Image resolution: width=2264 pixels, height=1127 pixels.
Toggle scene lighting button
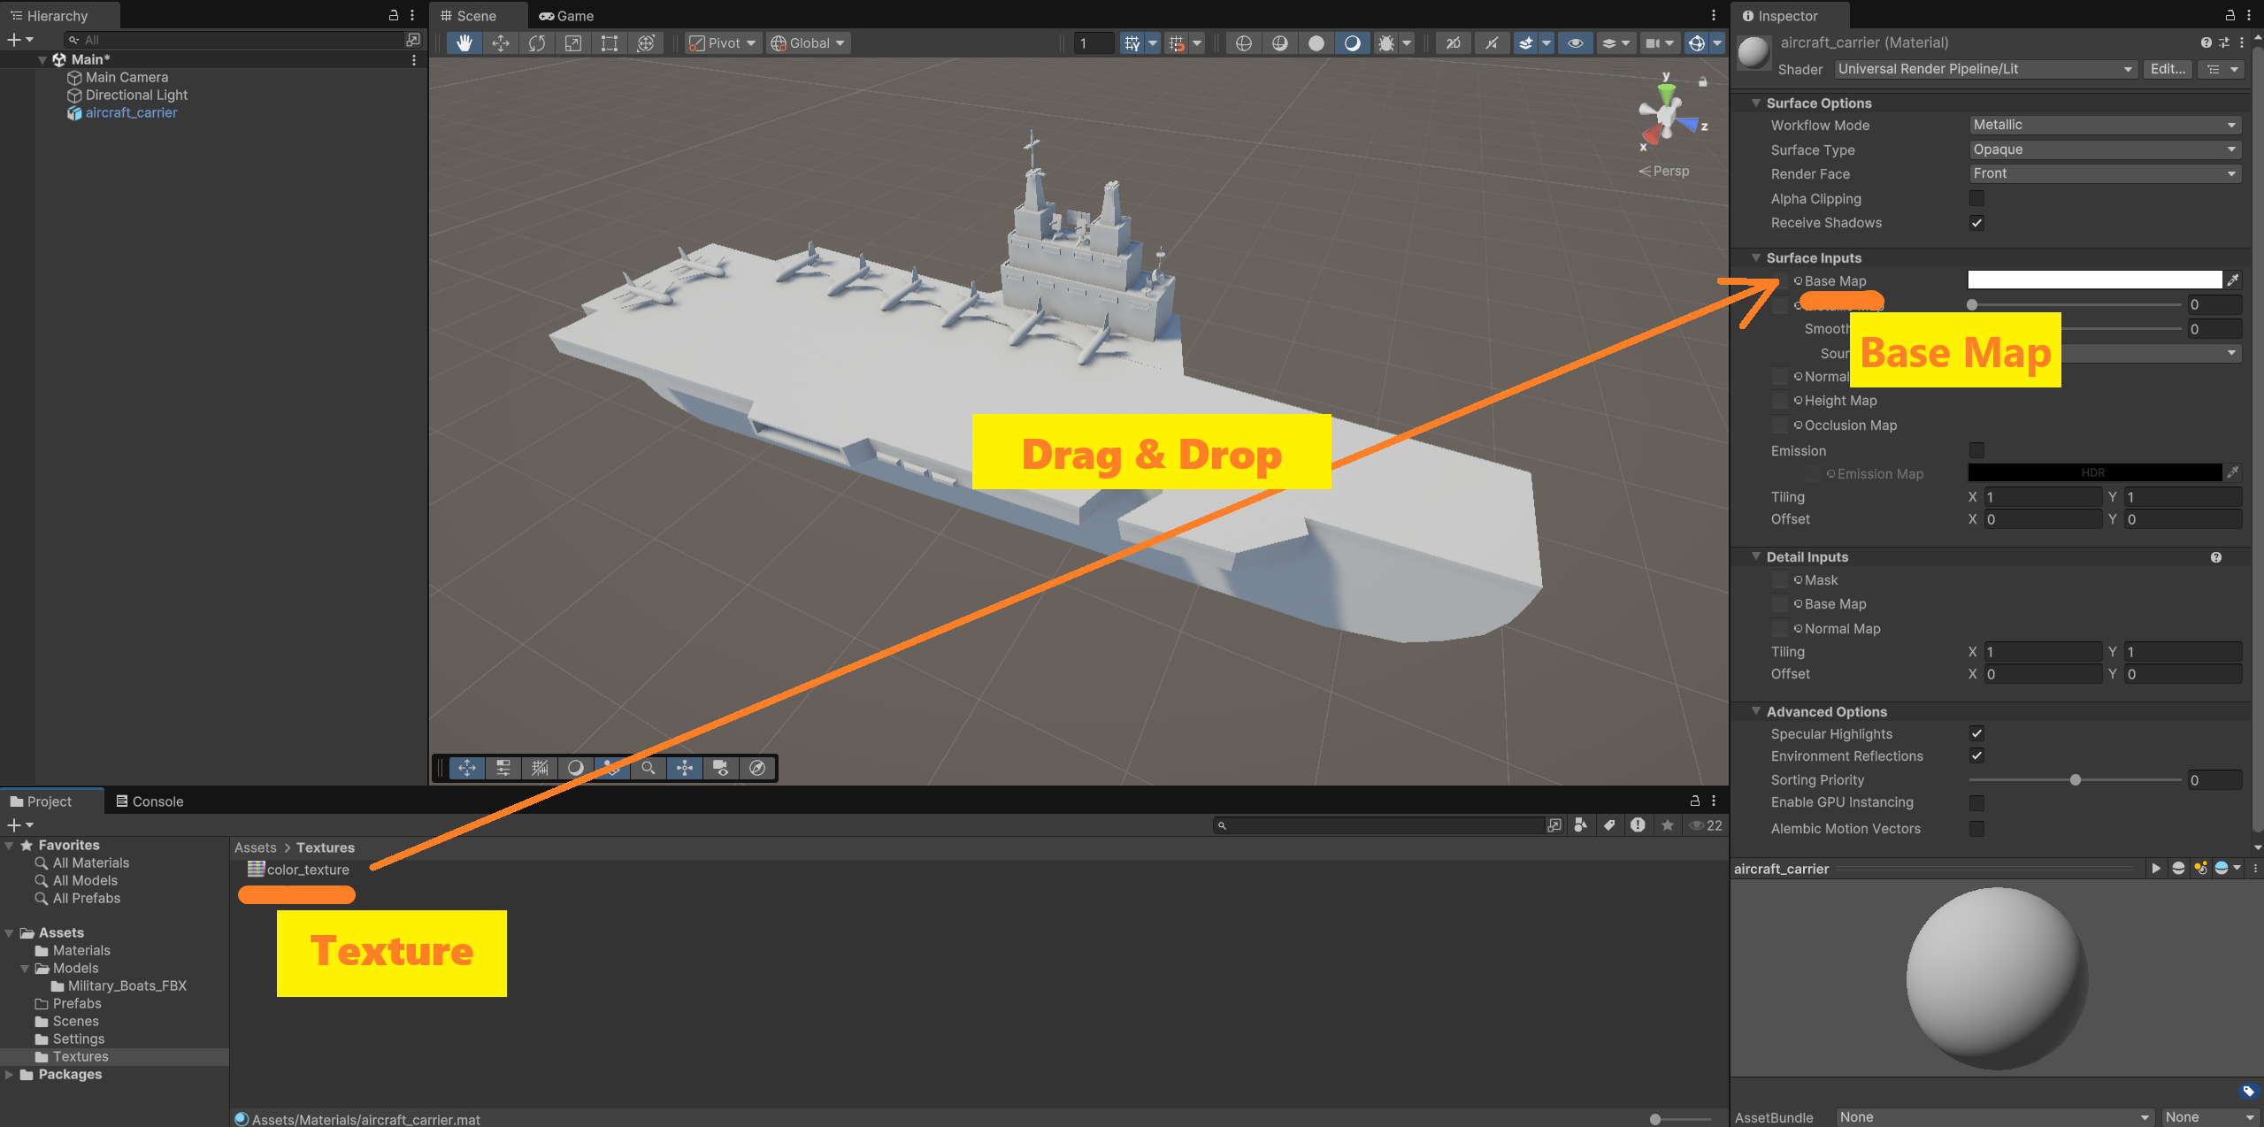click(1352, 42)
